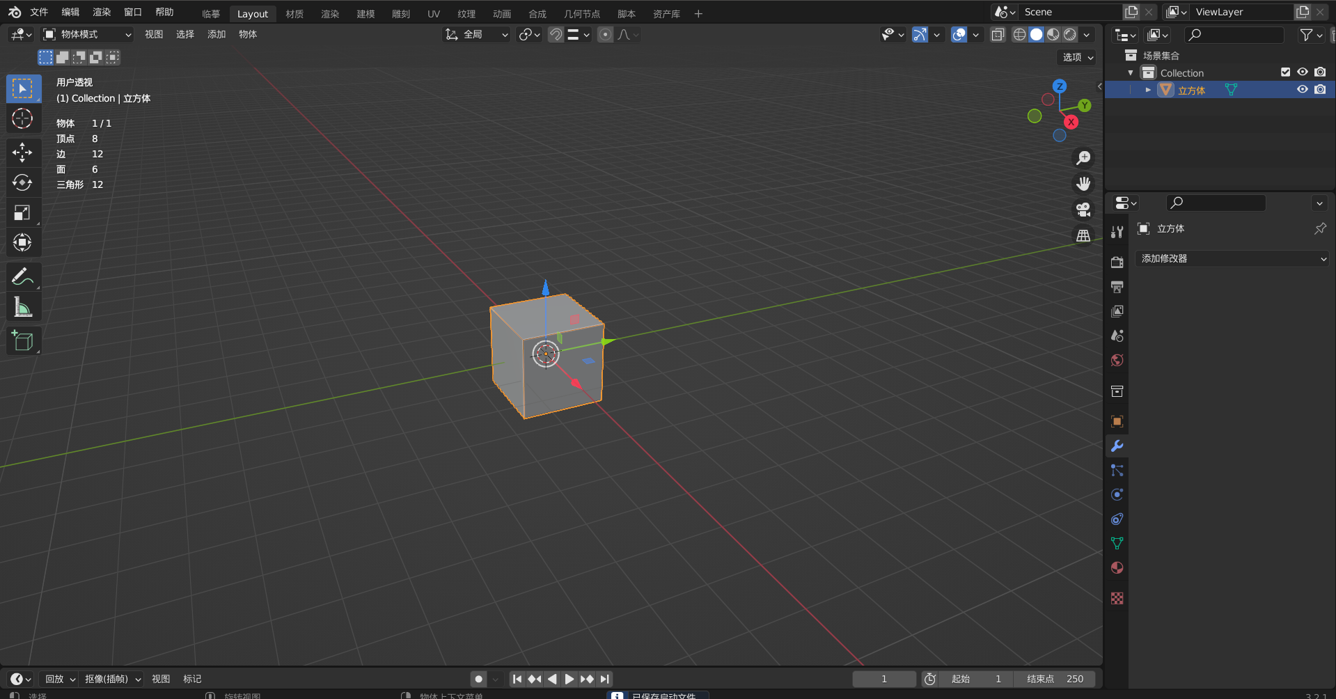The height and width of the screenshot is (699, 1336).
Task: Open the Texture checkerboard properties tab
Action: point(1117,598)
